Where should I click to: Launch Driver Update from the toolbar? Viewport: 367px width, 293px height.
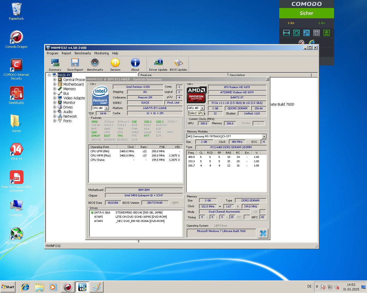[x=158, y=65]
